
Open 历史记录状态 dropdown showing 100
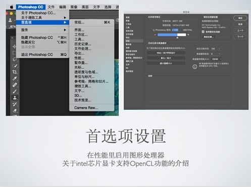(216, 49)
